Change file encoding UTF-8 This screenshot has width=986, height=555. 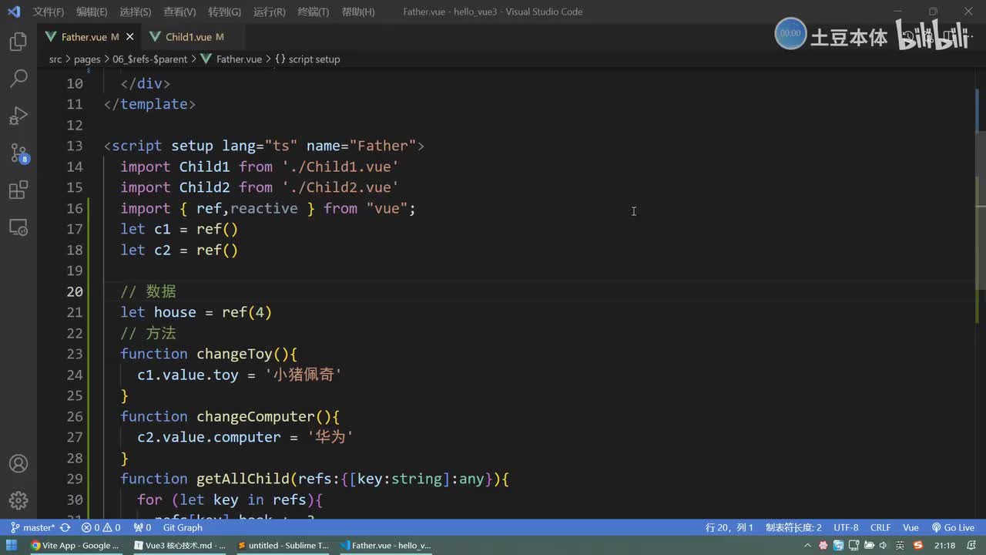point(846,528)
